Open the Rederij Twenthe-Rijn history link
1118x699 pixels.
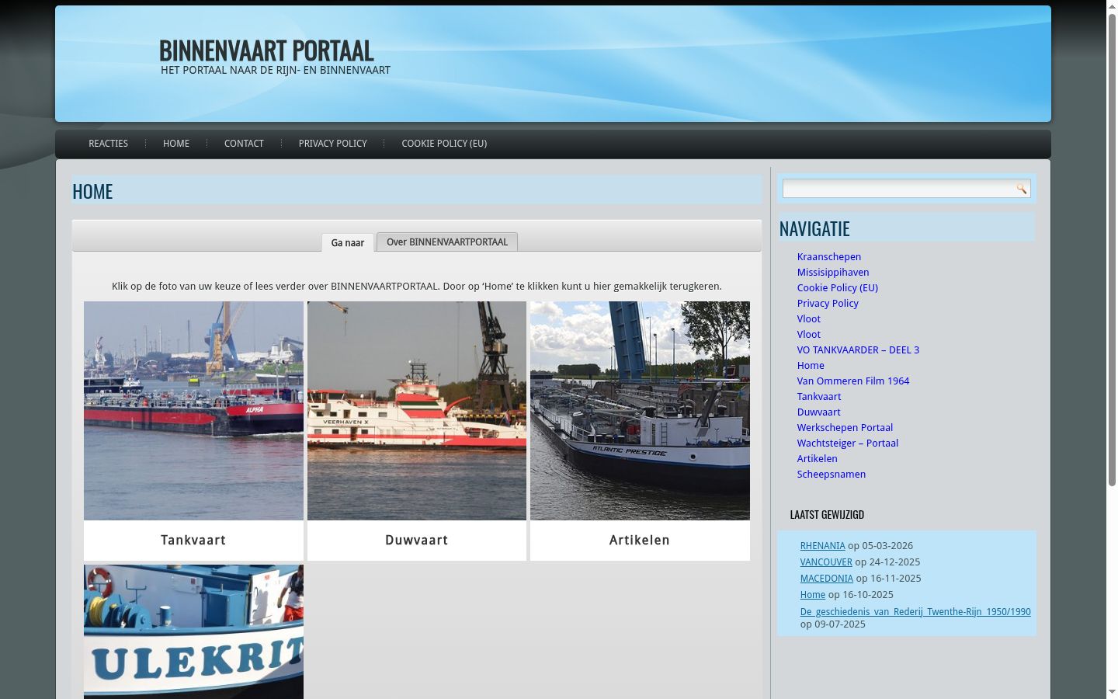[x=915, y=612]
